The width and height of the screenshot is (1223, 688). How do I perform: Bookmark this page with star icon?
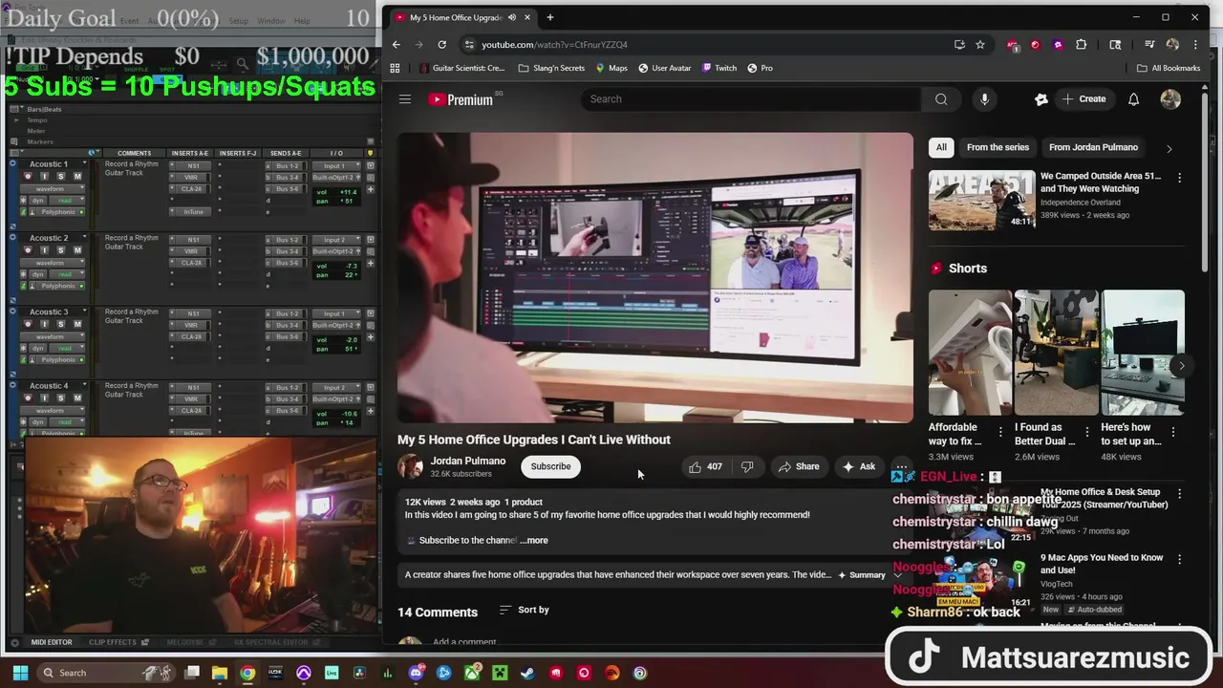980,44
